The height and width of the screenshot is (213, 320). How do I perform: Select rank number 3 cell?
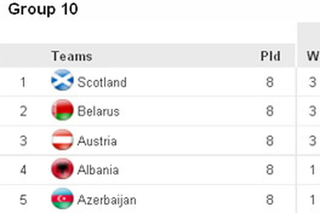click(x=23, y=141)
